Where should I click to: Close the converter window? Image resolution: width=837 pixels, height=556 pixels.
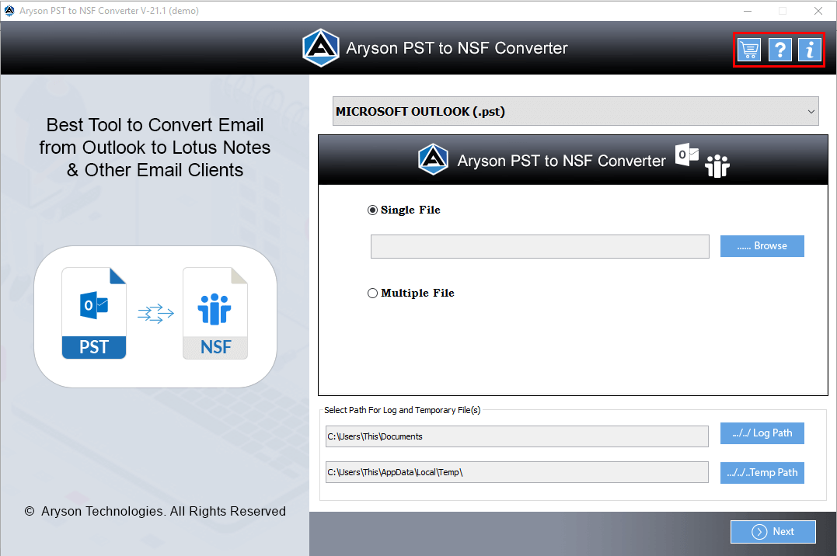[818, 11]
